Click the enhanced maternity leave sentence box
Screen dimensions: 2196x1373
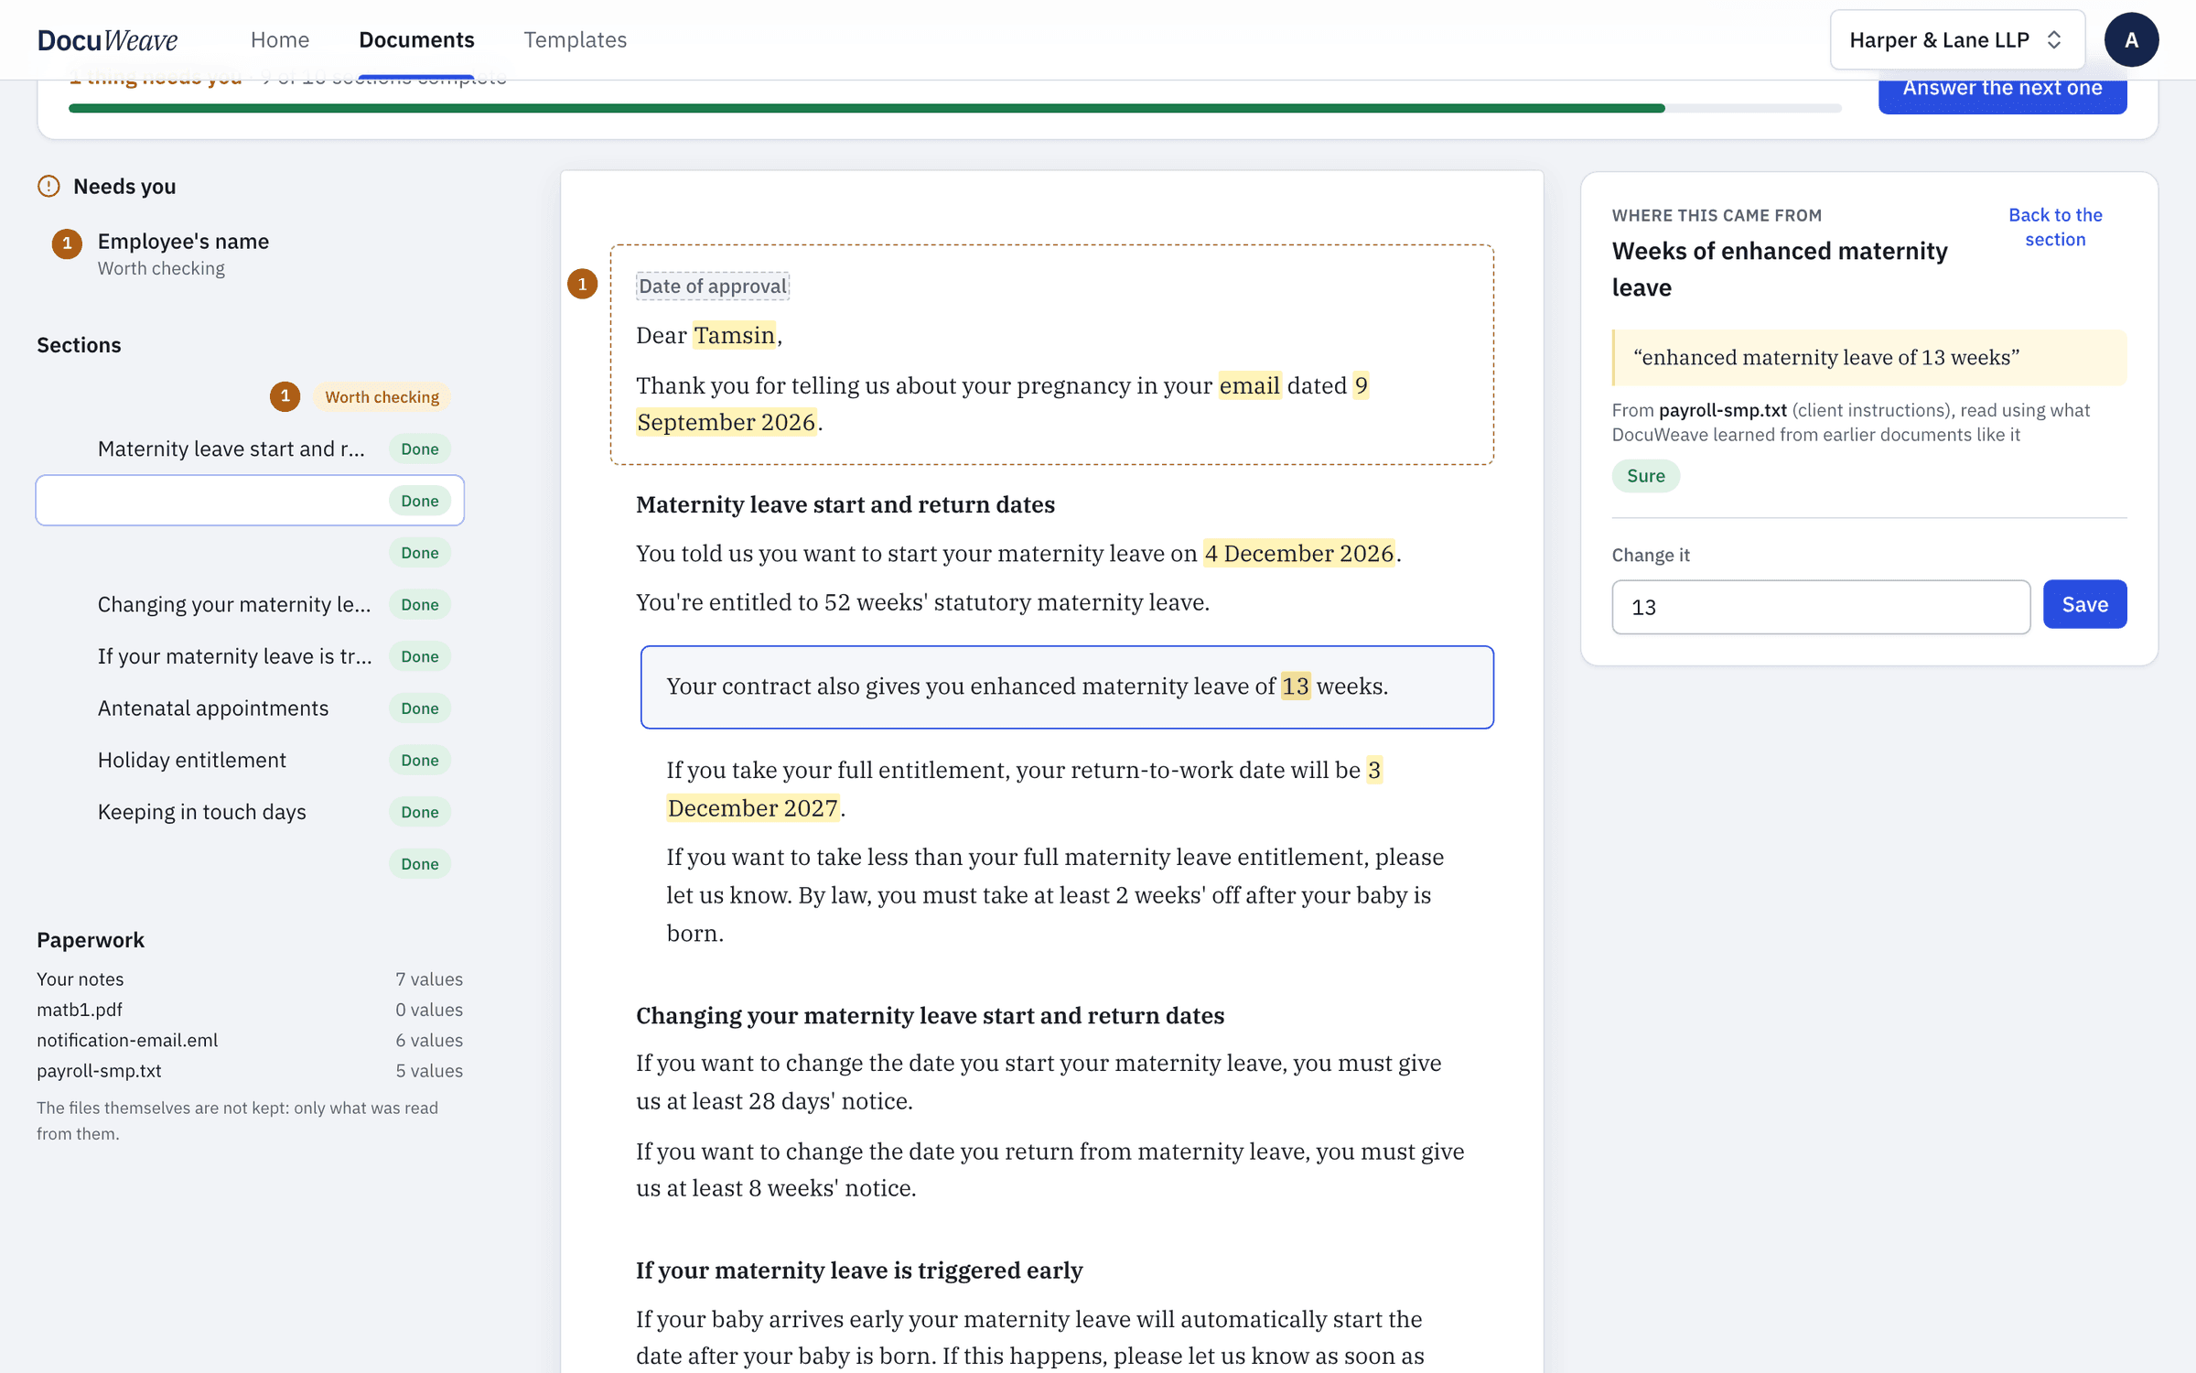coord(1067,687)
